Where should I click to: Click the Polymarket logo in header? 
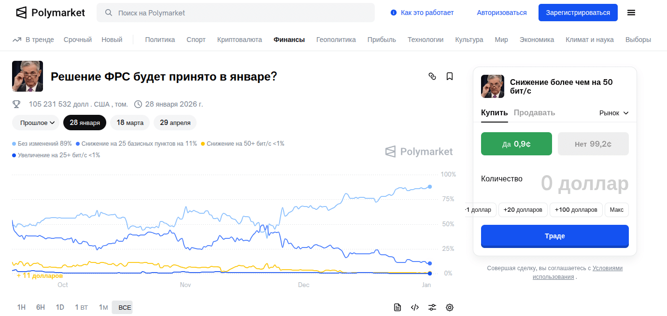pos(50,13)
